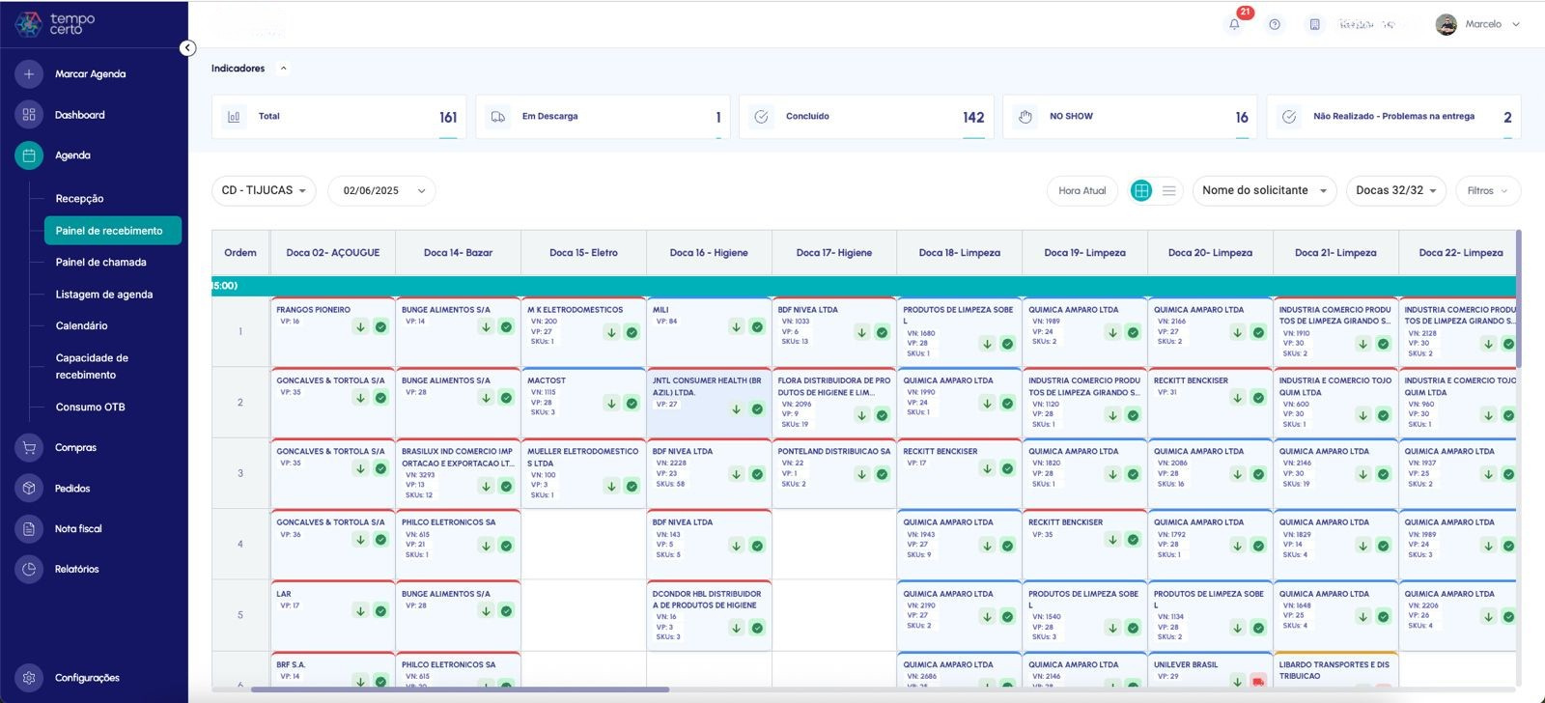Open Listagem de agenda menu item

point(103,295)
